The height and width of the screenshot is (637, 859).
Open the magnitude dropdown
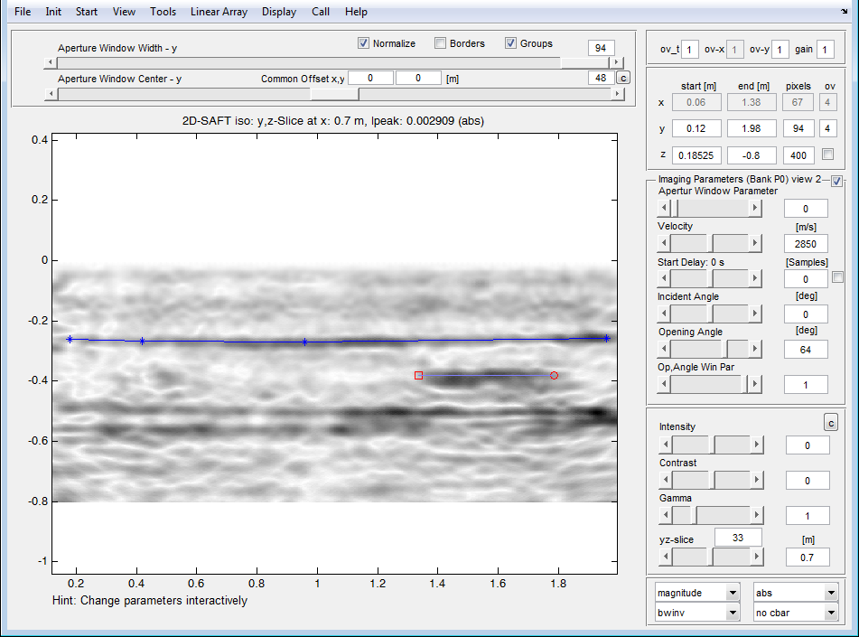[x=698, y=593]
